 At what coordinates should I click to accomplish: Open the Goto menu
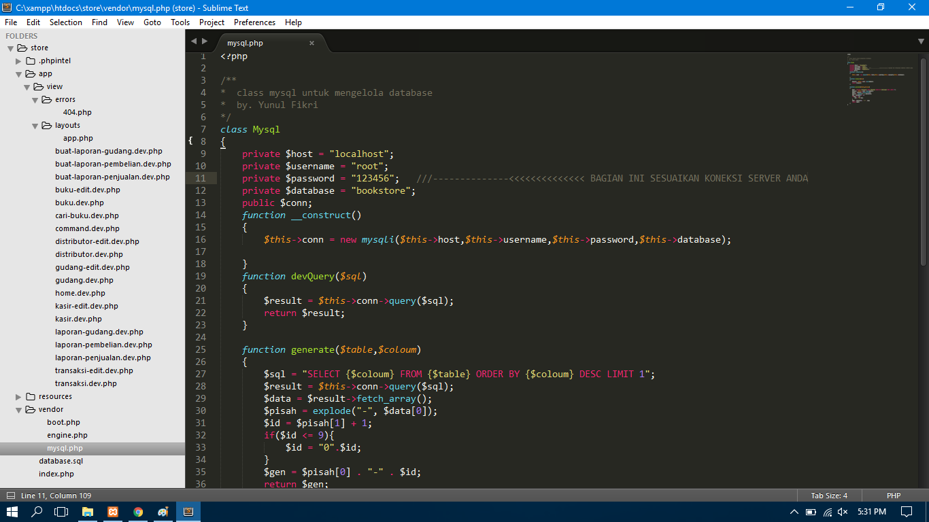pyautogui.click(x=152, y=22)
